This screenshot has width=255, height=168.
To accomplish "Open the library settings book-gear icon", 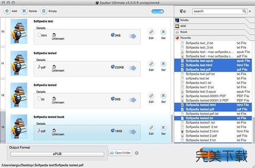I will pyautogui.click(x=183, y=11).
